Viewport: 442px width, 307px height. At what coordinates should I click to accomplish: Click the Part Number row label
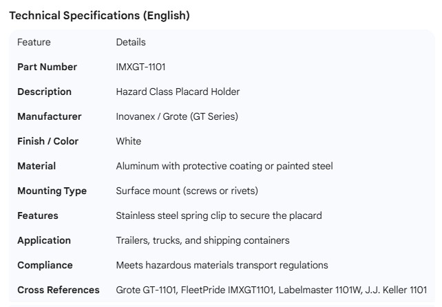pyautogui.click(x=47, y=67)
